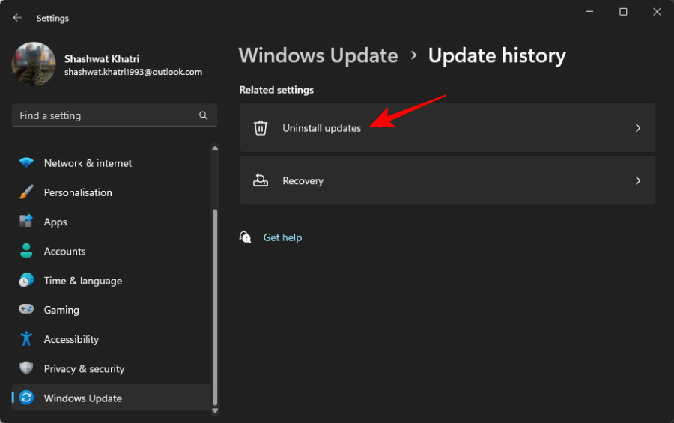Click the Privacy & security shield icon
The image size is (674, 423).
tap(26, 368)
